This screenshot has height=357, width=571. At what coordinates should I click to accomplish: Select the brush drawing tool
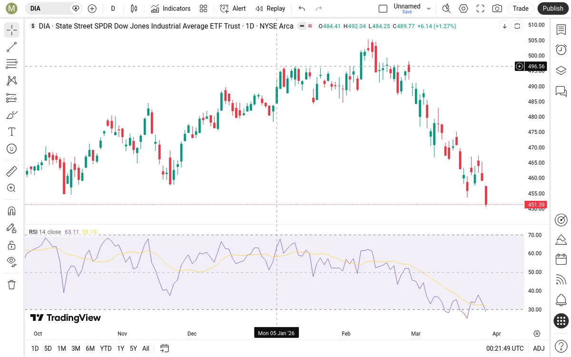(x=12, y=115)
